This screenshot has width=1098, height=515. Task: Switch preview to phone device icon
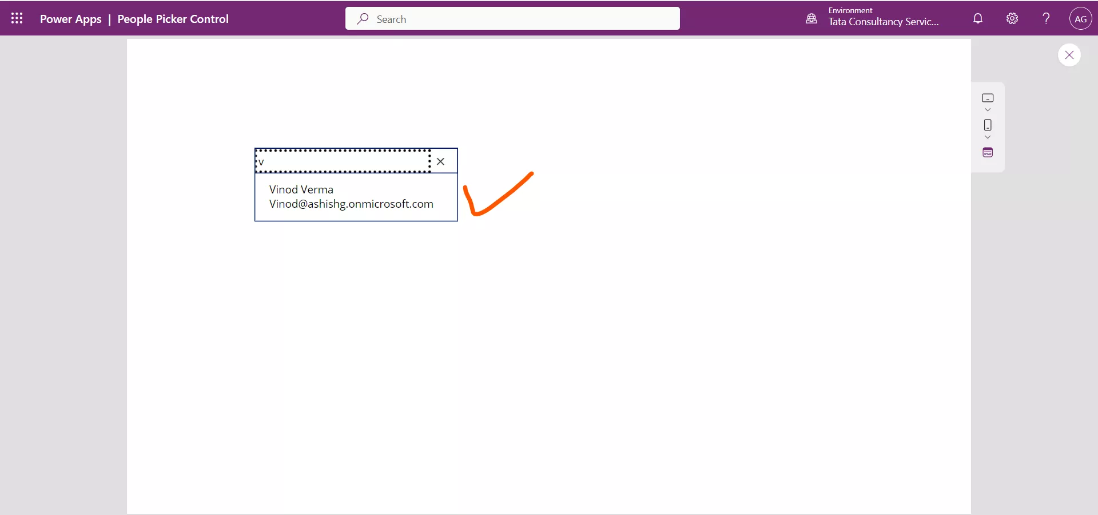point(988,125)
